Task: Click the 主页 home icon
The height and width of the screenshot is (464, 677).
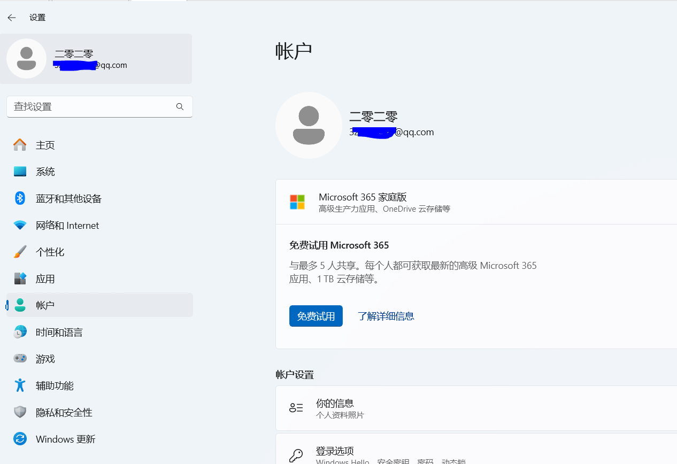Action: (20, 145)
